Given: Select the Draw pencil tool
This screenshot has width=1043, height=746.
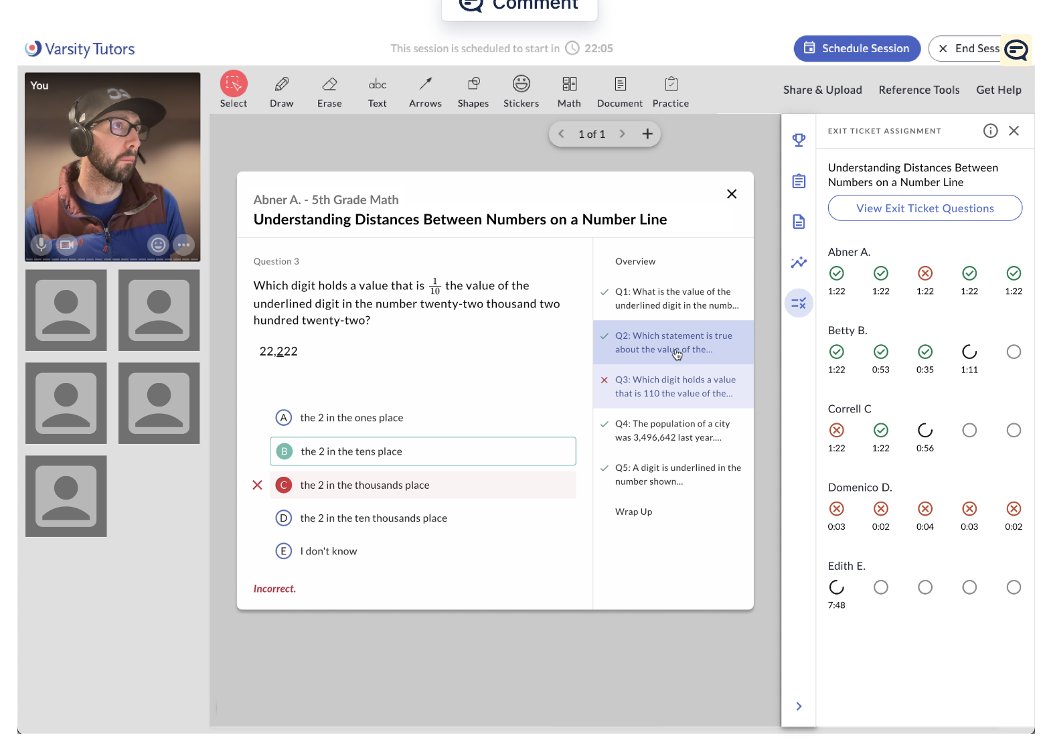Looking at the screenshot, I should [x=282, y=91].
